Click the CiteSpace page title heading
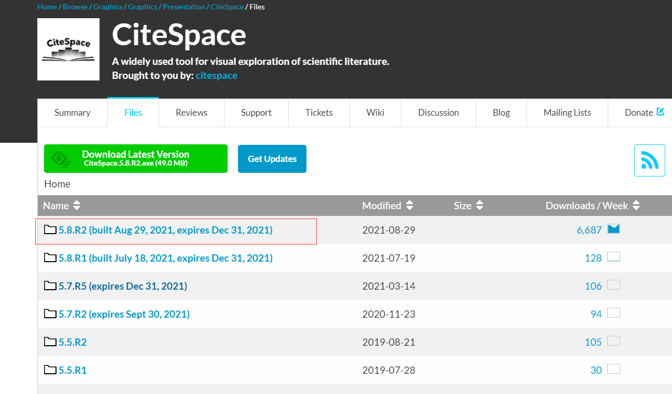Viewport: 672px width, 394px height. [179, 35]
